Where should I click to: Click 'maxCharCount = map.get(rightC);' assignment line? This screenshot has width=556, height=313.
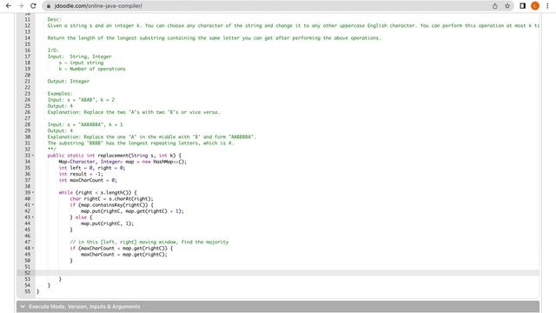pyautogui.click(x=124, y=255)
